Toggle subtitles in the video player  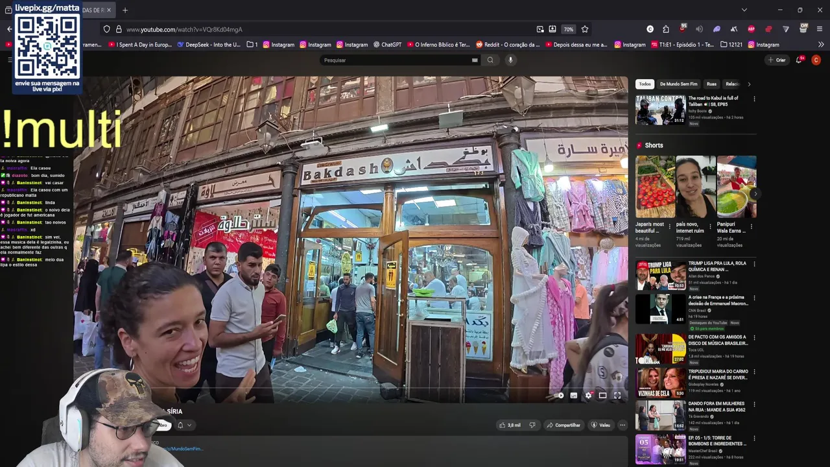(x=574, y=396)
